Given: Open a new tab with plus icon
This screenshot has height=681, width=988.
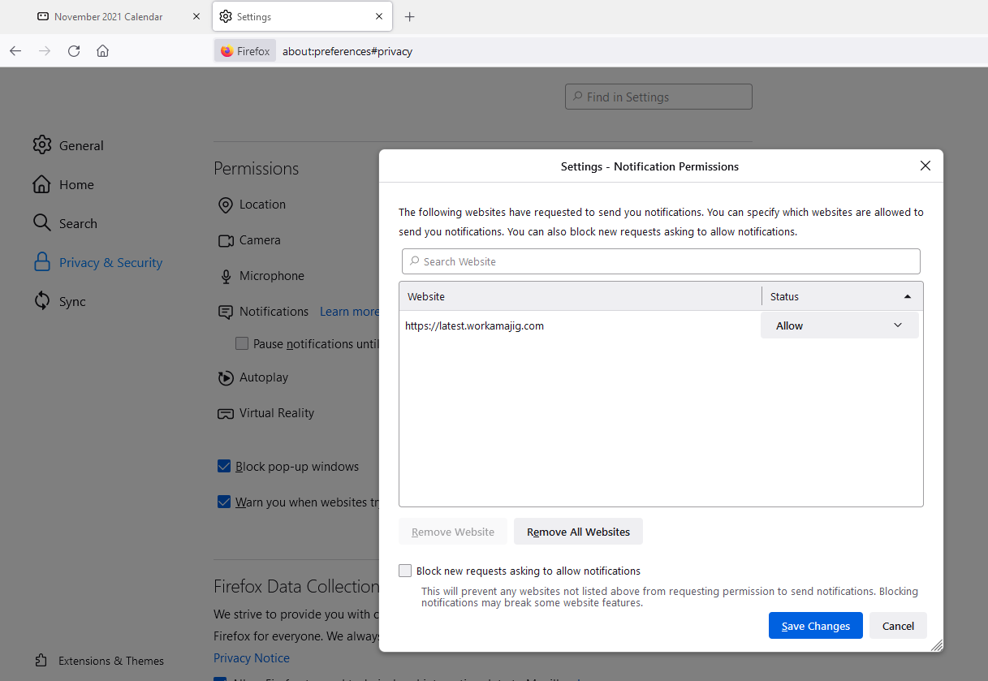Looking at the screenshot, I should (409, 16).
